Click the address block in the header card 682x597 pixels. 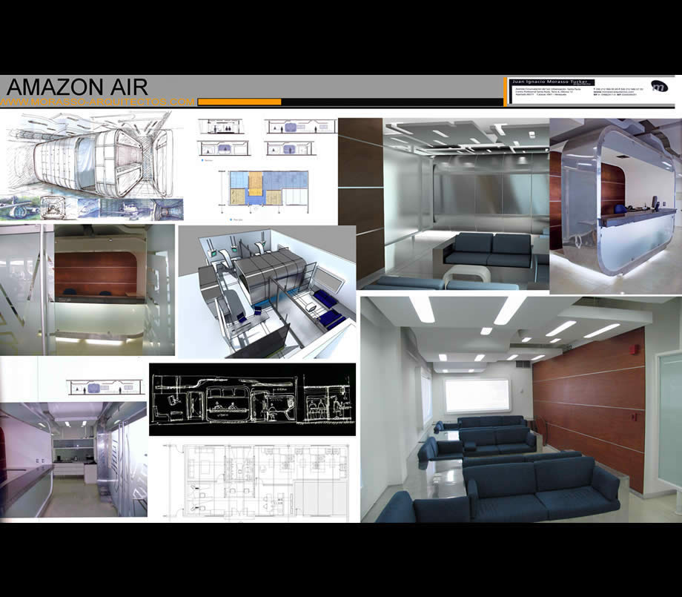pyautogui.click(x=546, y=91)
